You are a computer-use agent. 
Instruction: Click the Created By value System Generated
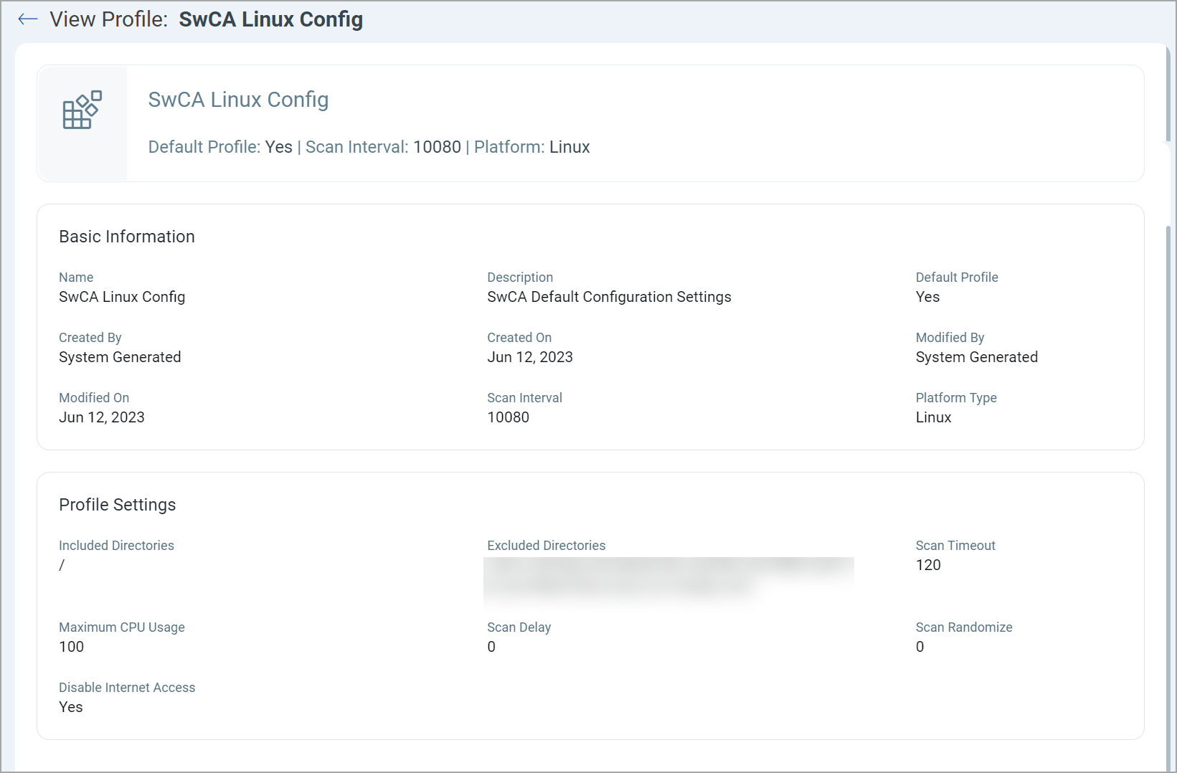point(120,357)
